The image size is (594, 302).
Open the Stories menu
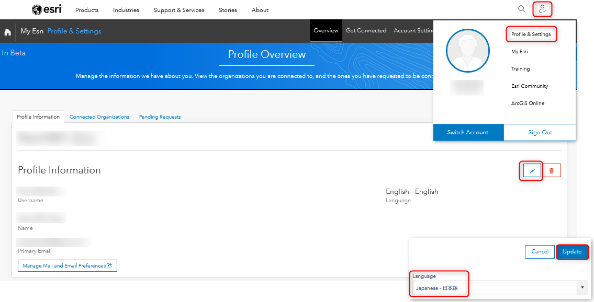pyautogui.click(x=228, y=10)
